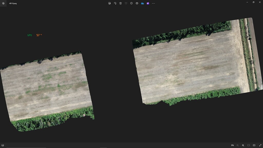Expand the file information panel
This screenshot has height=148, width=263.
131,3
